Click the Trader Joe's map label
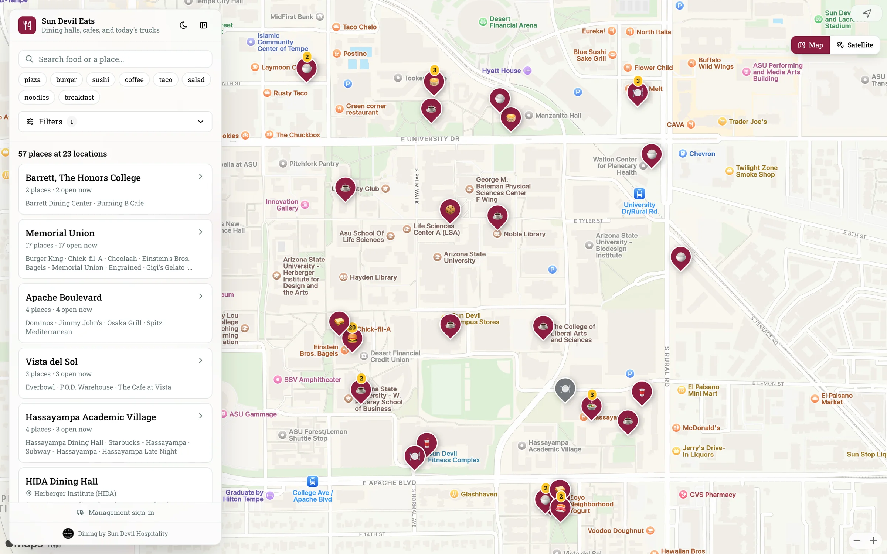The height and width of the screenshot is (554, 887). tap(748, 122)
